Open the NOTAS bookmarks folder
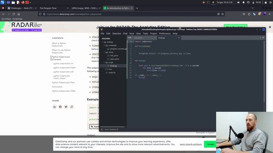The height and width of the screenshot is (153, 273). 17,19
